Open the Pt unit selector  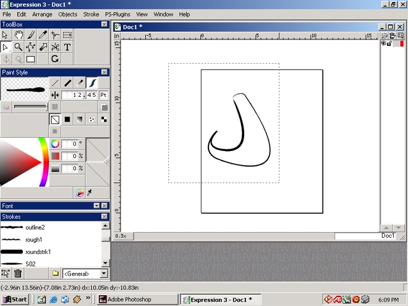[x=103, y=95]
